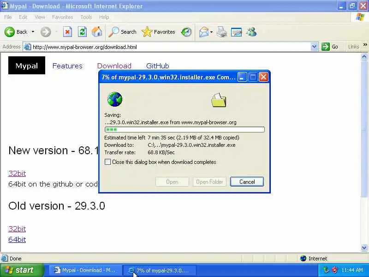This screenshot has height=277, width=369.
Task: Minimize the download dialog
Action: pos(242,77)
